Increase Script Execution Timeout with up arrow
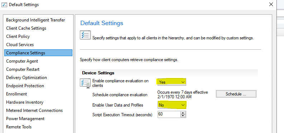The image size is (284, 133). pos(183,113)
